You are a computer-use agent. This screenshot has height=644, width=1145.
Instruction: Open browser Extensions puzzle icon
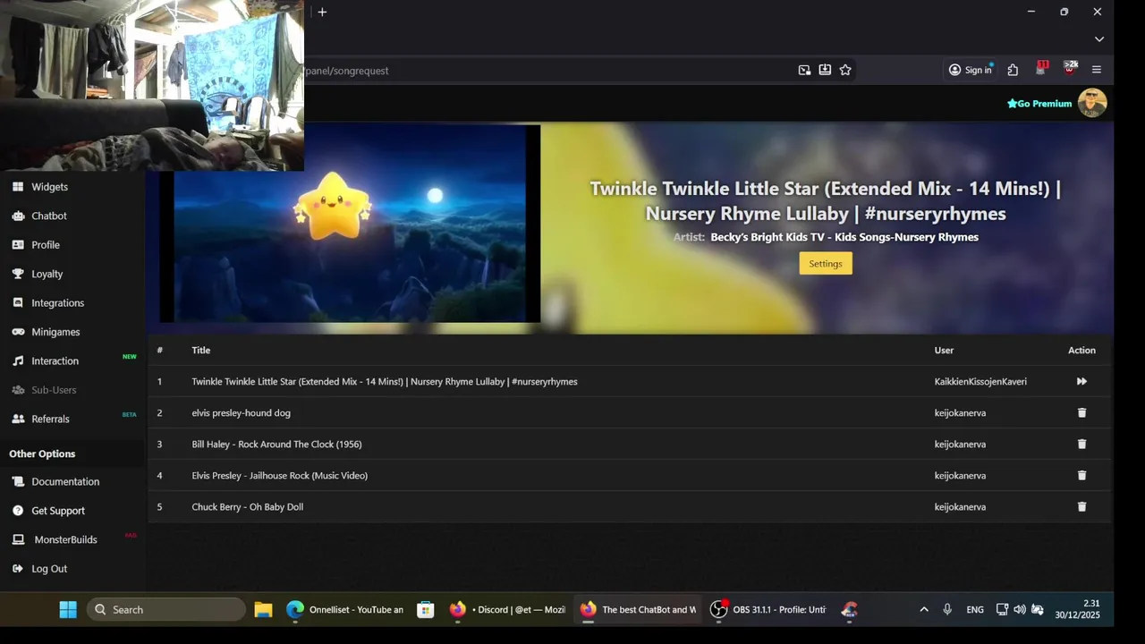pos(1013,70)
